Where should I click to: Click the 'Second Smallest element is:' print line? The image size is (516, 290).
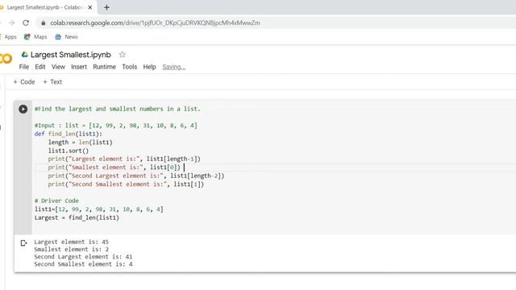126,184
